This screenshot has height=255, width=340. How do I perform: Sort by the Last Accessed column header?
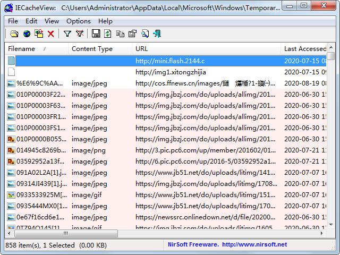[x=303, y=49]
